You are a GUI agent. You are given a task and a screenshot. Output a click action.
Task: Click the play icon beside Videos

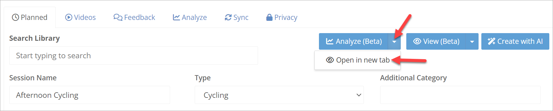(x=69, y=17)
